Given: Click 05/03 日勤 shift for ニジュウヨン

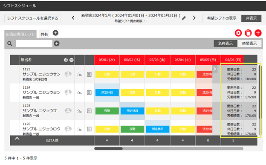Looking at the screenshot, I should [x=158, y=93].
